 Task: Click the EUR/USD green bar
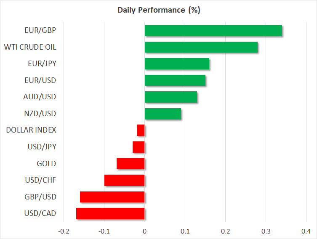click(x=175, y=80)
